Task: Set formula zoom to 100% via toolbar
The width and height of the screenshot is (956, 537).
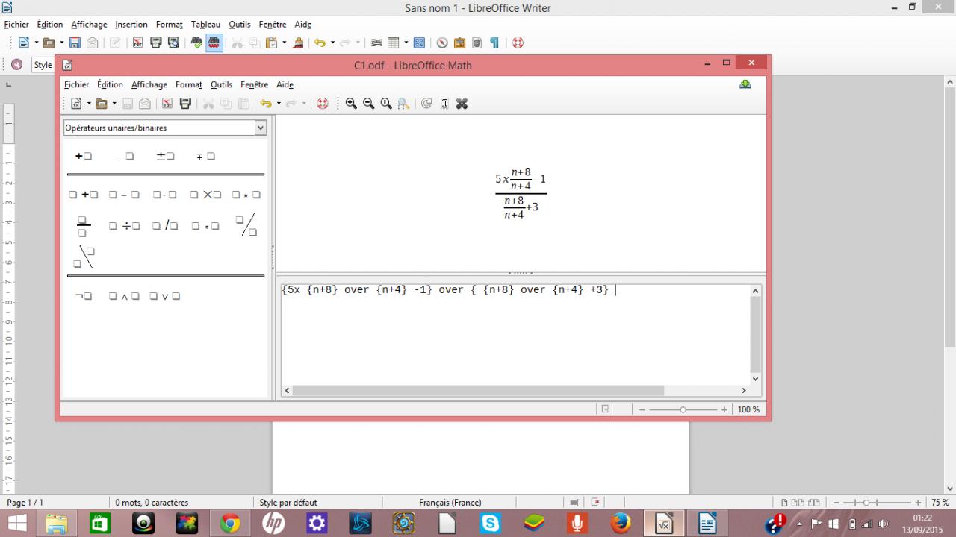Action: pos(385,104)
